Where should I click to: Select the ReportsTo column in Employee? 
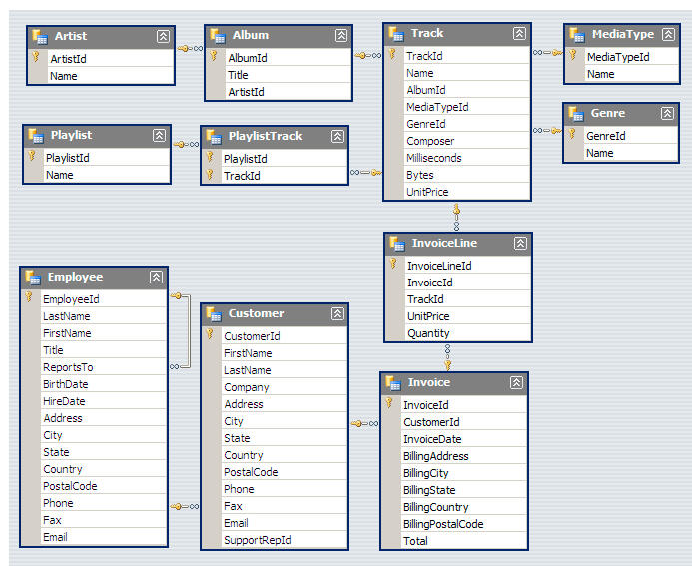[x=68, y=367]
